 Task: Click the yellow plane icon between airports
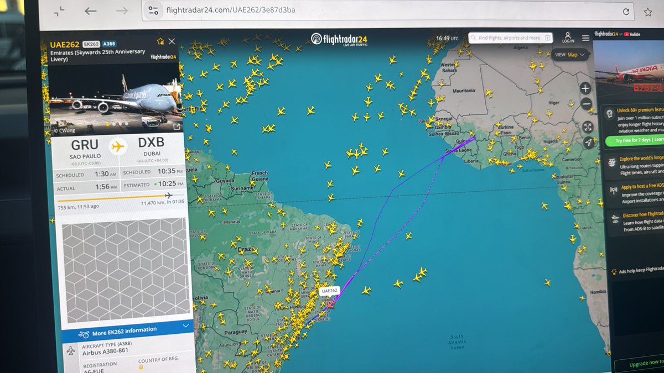coord(117,146)
